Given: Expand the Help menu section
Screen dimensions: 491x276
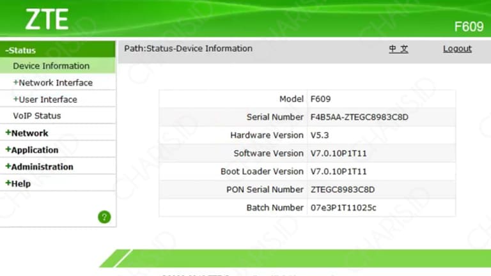Looking at the screenshot, I should point(20,183).
